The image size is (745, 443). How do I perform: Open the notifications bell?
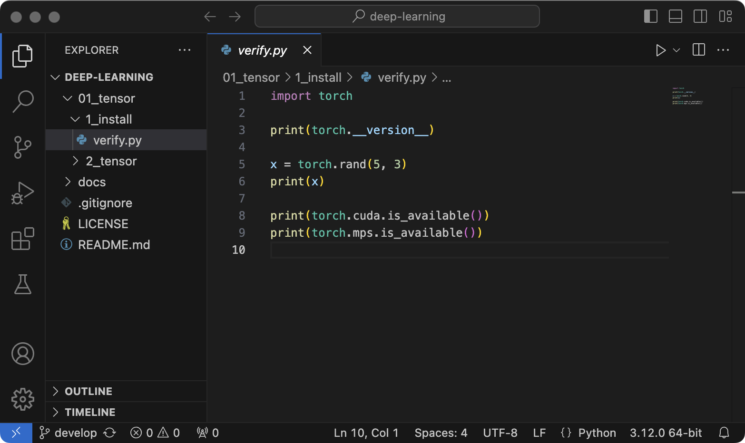pyautogui.click(x=724, y=433)
